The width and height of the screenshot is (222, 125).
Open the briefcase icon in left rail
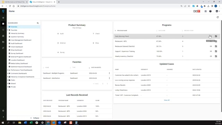[3, 36]
